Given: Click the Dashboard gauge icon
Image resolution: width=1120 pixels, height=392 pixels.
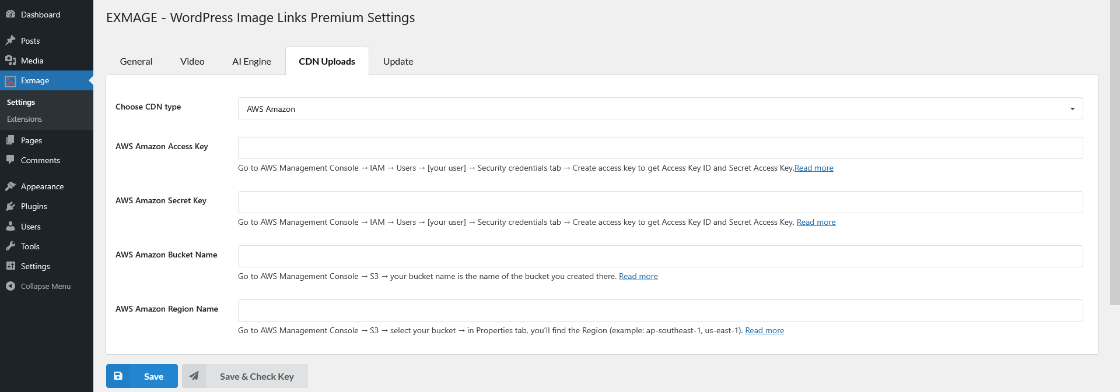Looking at the screenshot, I should tap(10, 14).
